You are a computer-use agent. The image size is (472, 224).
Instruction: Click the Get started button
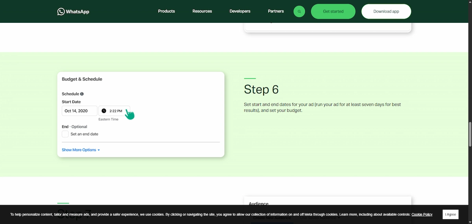click(x=333, y=11)
